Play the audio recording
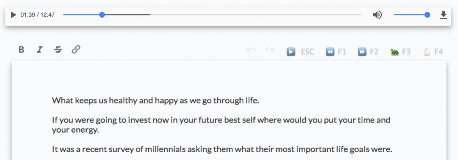 (13, 15)
